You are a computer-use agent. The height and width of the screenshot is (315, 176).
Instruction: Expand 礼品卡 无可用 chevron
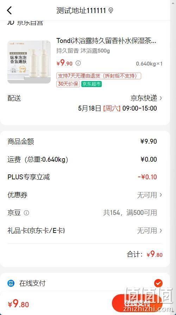click(x=161, y=230)
